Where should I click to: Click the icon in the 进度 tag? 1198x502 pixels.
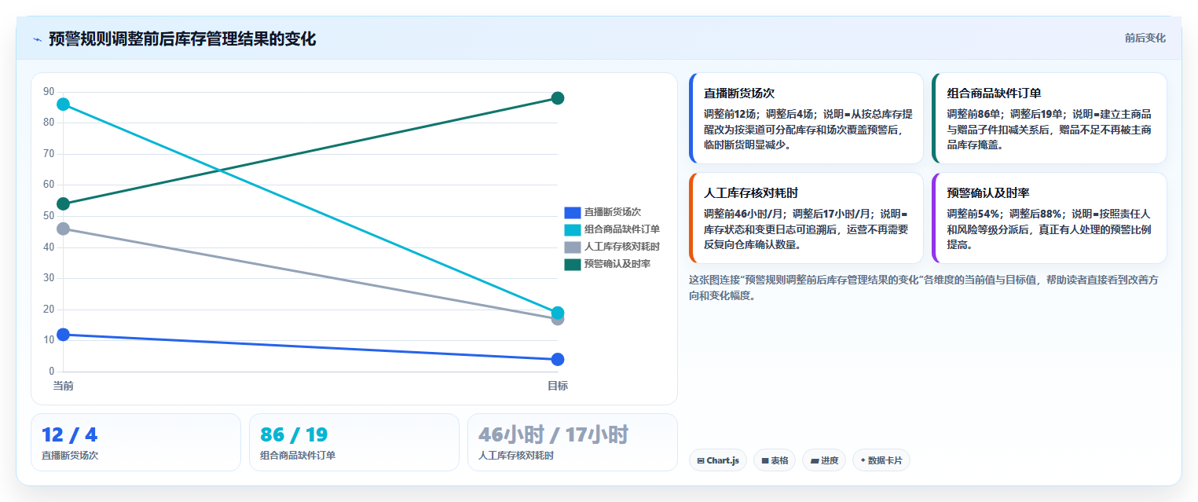(815, 461)
